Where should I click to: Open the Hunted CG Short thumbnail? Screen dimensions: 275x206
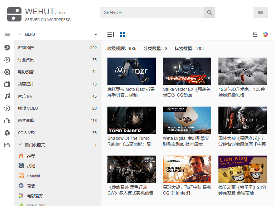coord(187,169)
